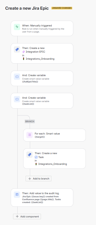The height and width of the screenshot is (225, 96).
Task: Click the manual trigger cursor icon
Action: pos(17,27)
